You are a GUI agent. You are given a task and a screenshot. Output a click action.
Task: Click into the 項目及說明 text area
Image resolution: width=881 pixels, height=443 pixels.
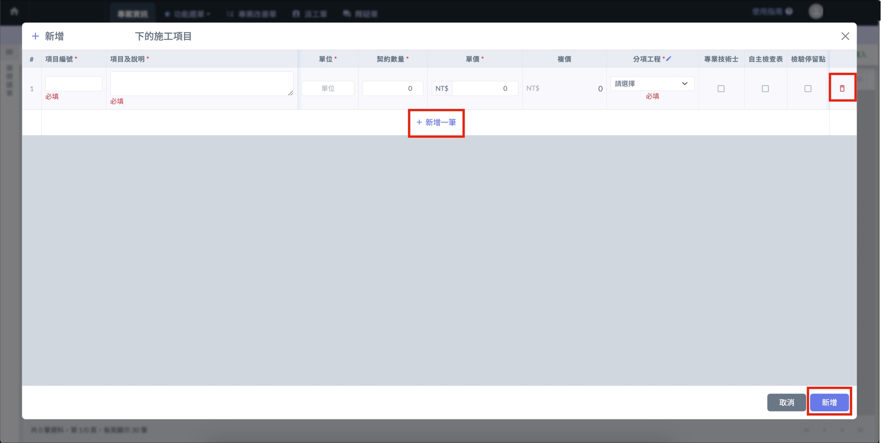[202, 83]
